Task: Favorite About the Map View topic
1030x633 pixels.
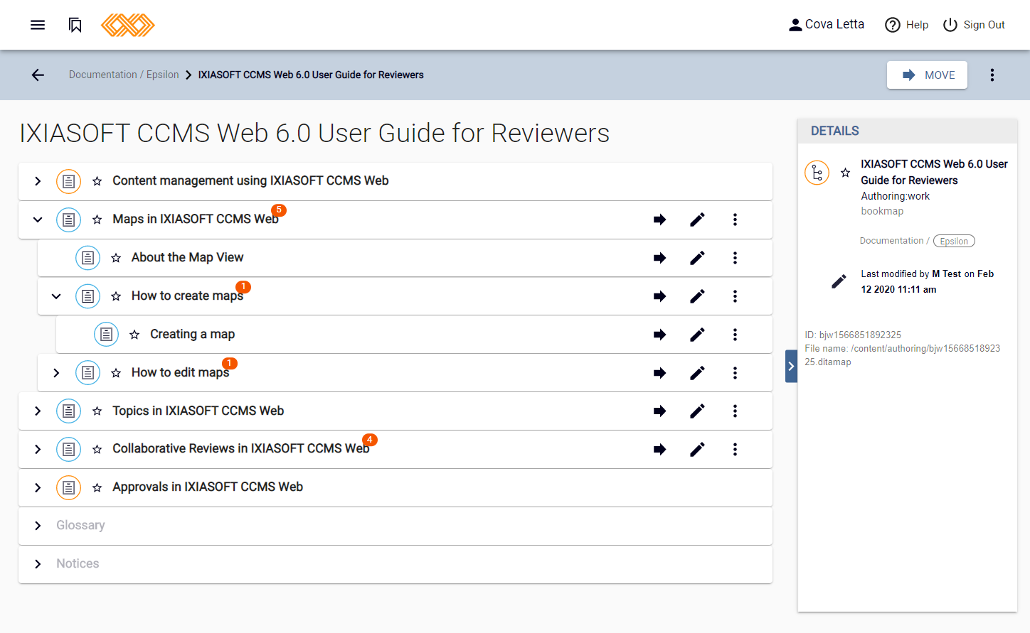Action: (116, 258)
